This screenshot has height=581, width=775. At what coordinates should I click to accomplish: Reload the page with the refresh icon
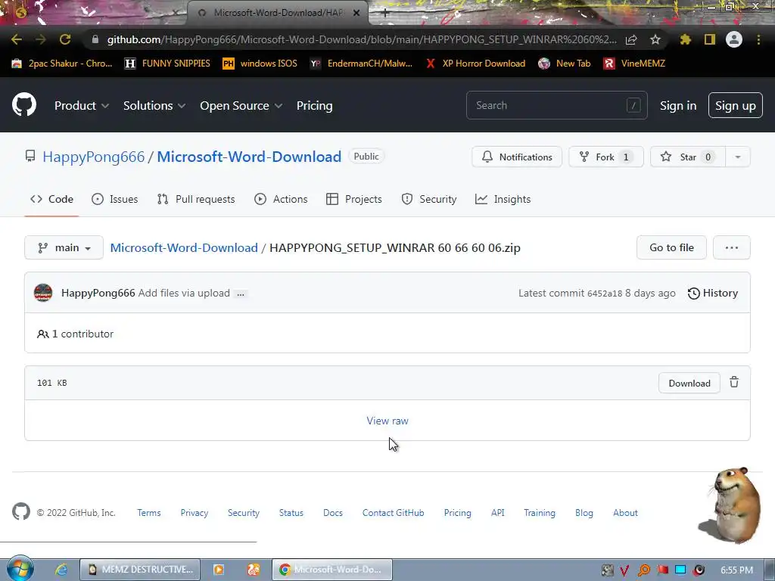[x=65, y=39]
